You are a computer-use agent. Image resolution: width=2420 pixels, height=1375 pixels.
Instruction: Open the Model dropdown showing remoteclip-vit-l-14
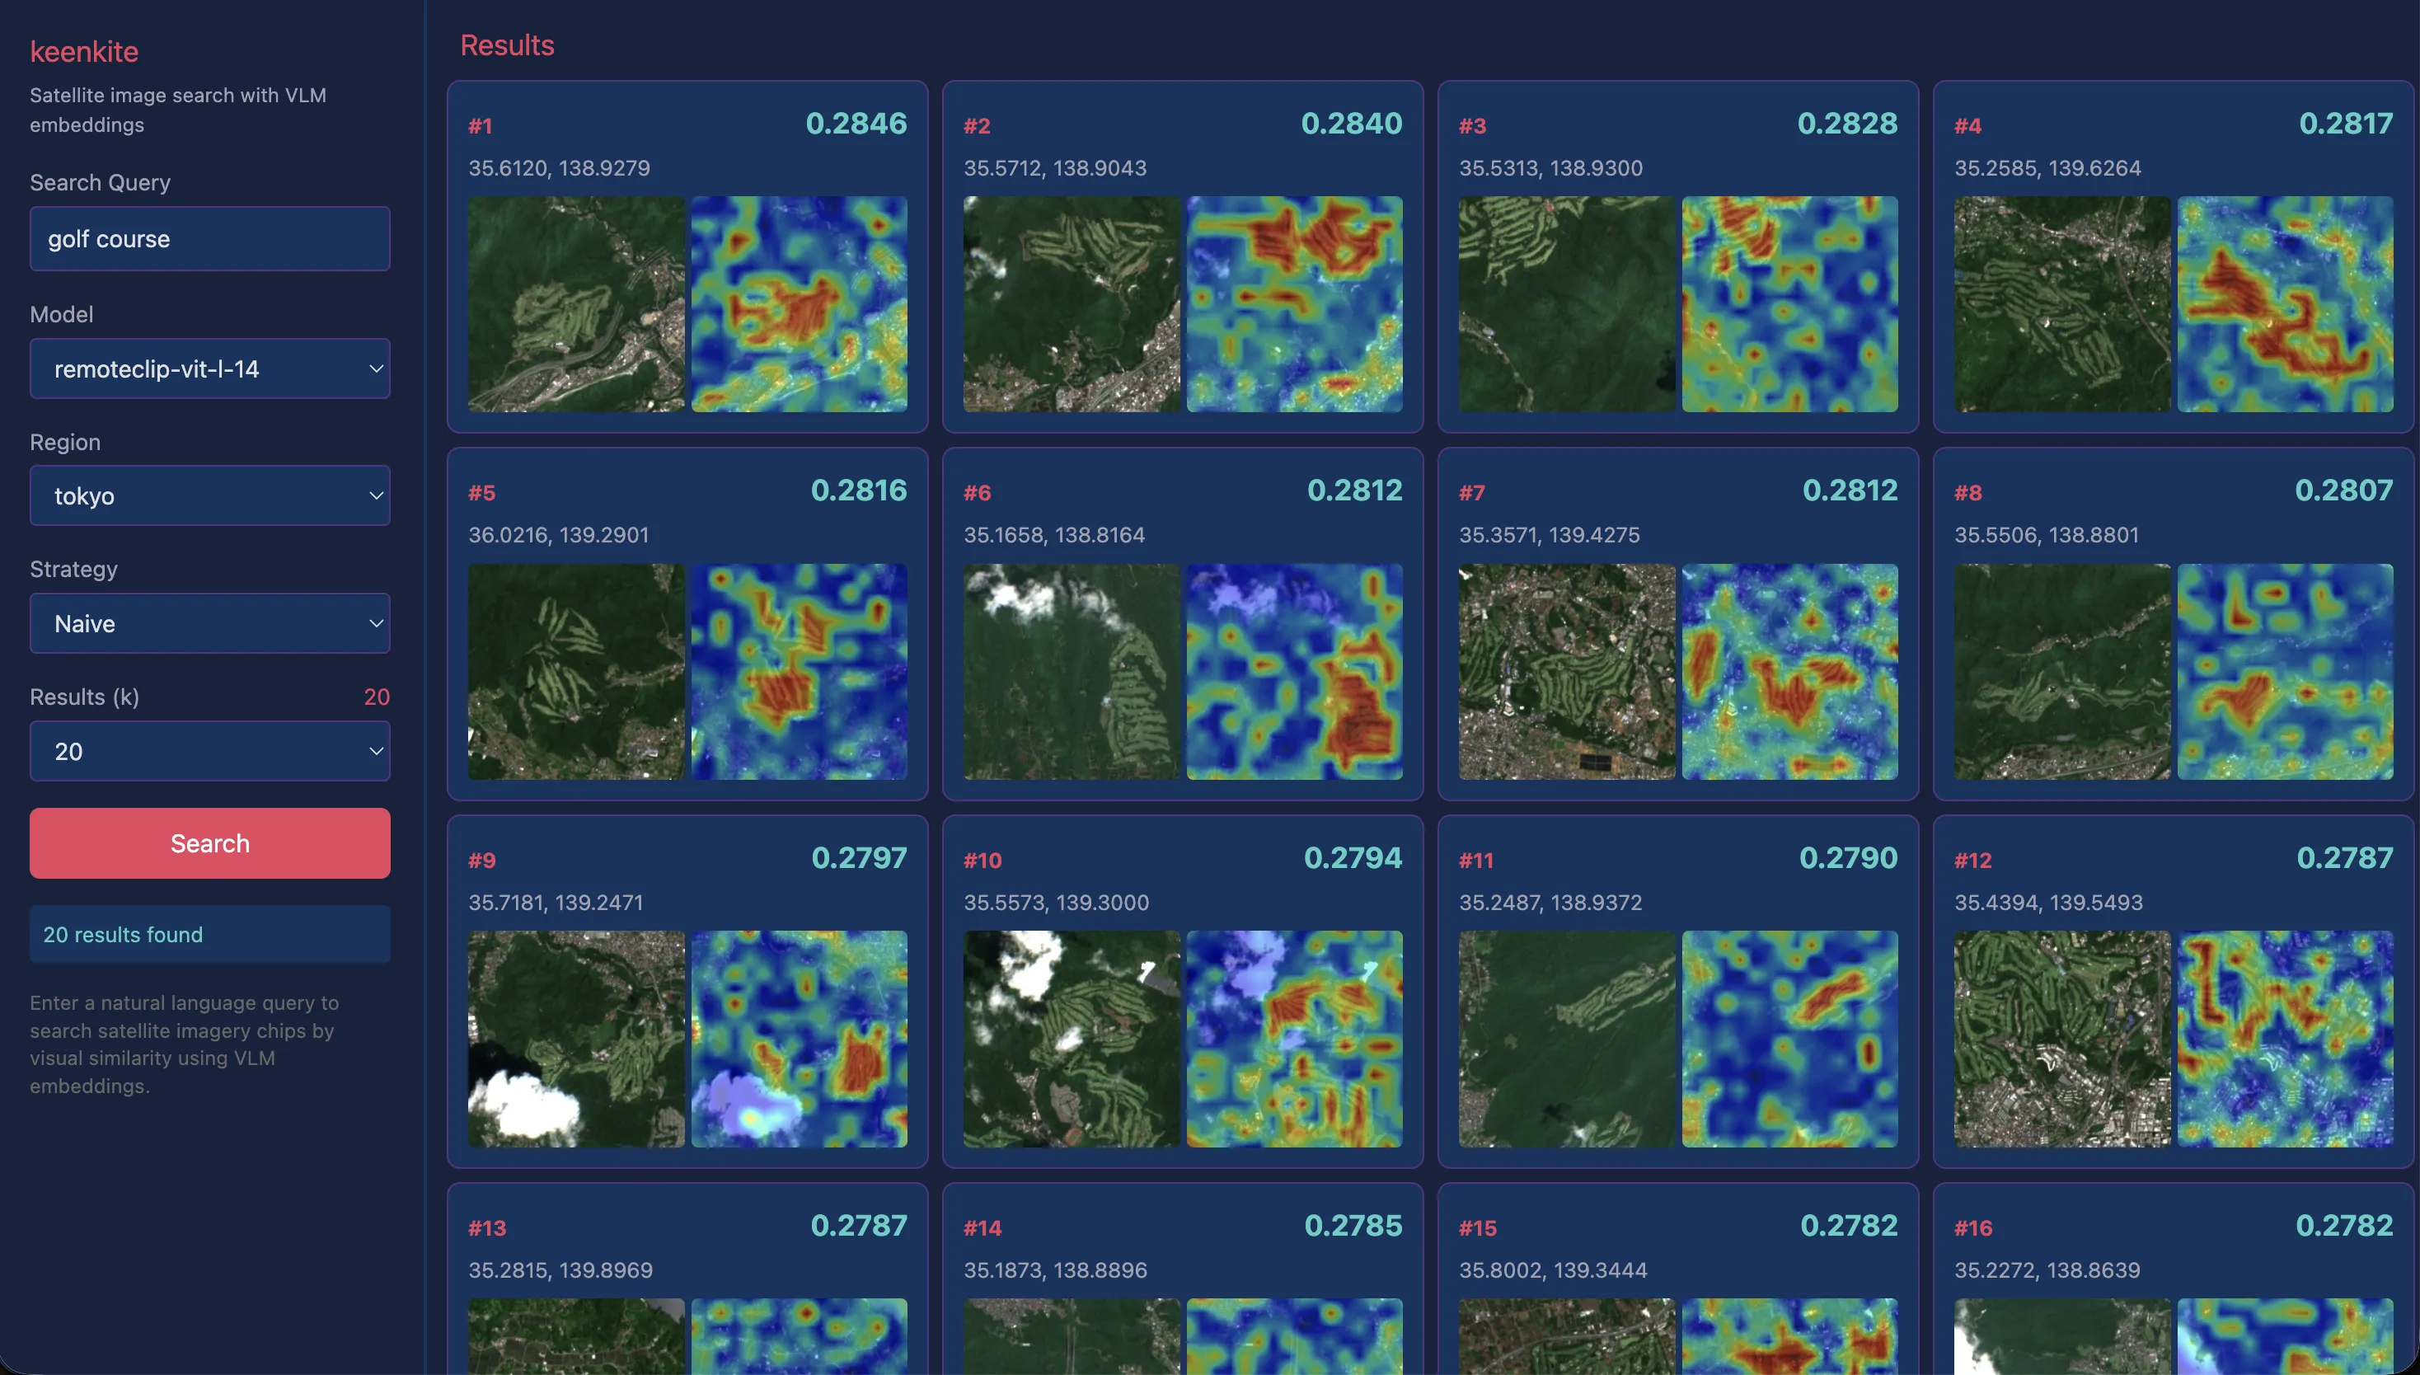[209, 368]
